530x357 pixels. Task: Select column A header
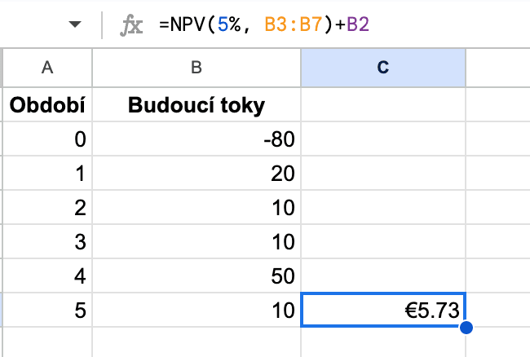(46, 68)
